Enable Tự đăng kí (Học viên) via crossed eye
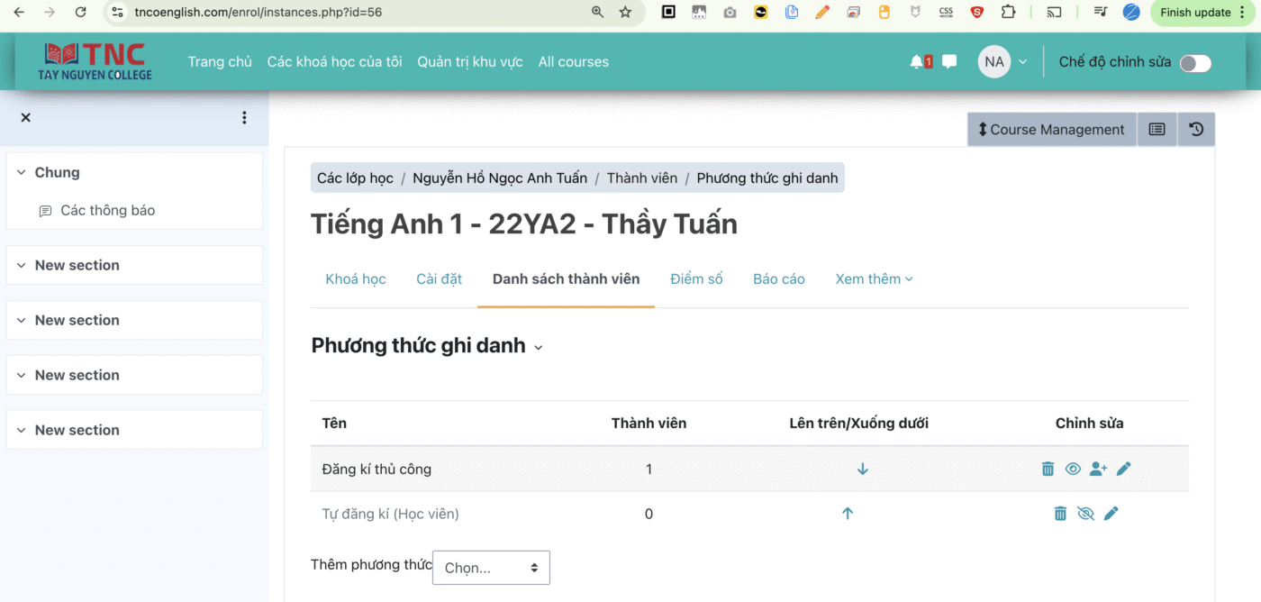 [1086, 514]
